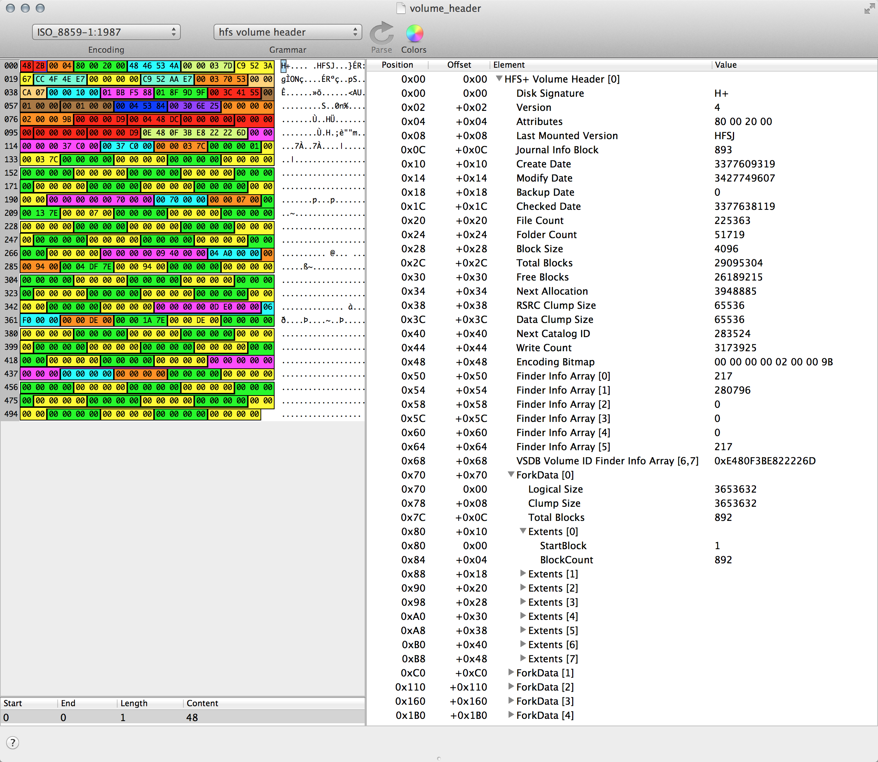Click the Parse refresh arrow icon
This screenshot has height=762, width=878.
pyautogui.click(x=381, y=33)
